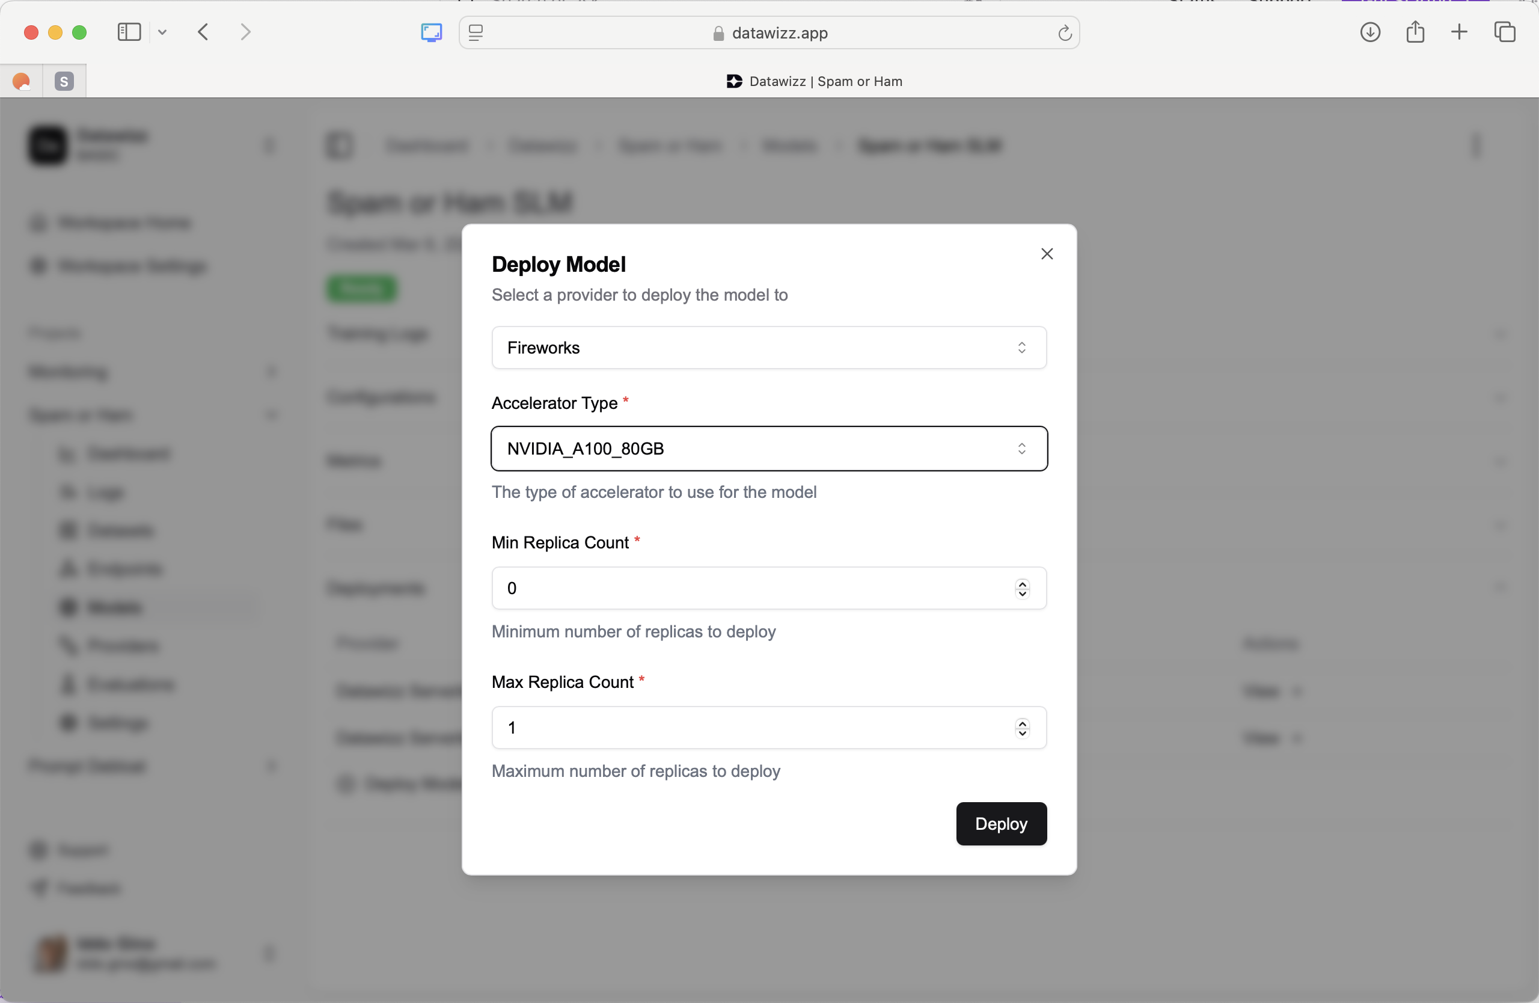Switch to the Datawizz Spam or Ham tab
The height and width of the screenshot is (1003, 1539).
813,81
